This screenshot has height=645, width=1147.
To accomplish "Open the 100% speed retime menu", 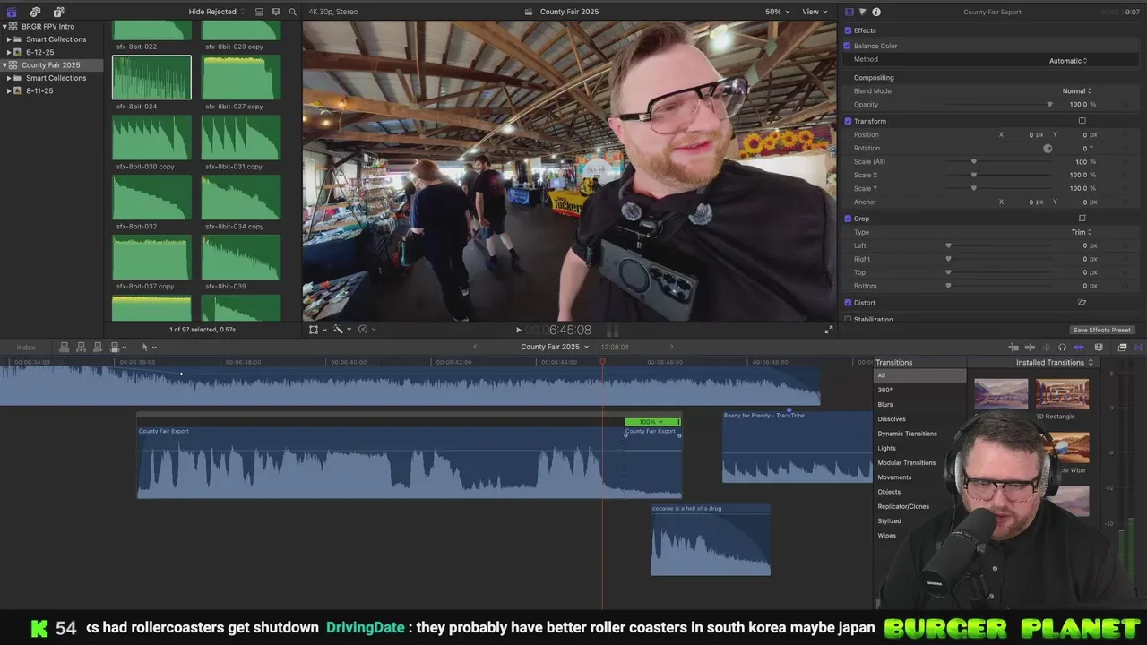I will [651, 422].
